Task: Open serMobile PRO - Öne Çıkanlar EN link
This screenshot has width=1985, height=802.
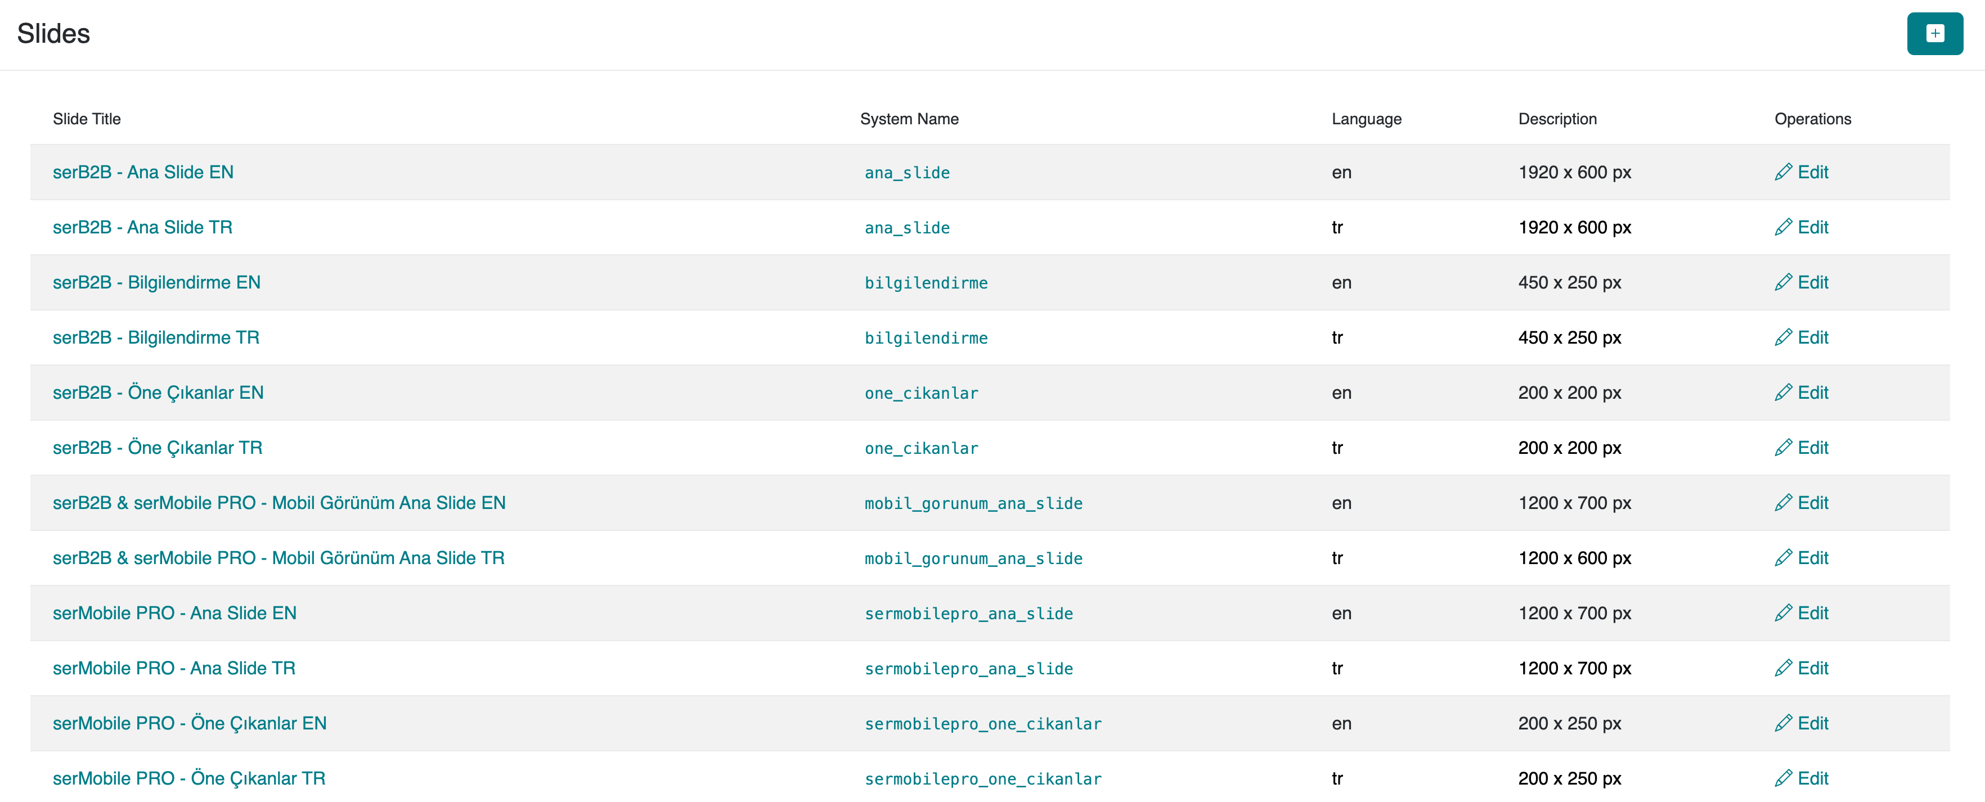Action: (x=190, y=723)
